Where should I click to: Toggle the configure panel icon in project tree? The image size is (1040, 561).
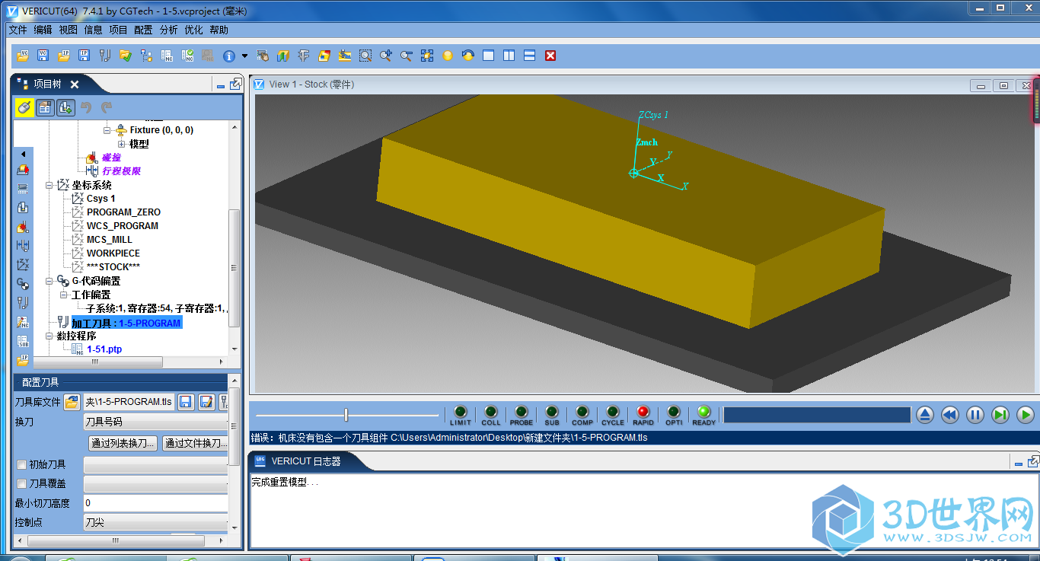(45, 108)
